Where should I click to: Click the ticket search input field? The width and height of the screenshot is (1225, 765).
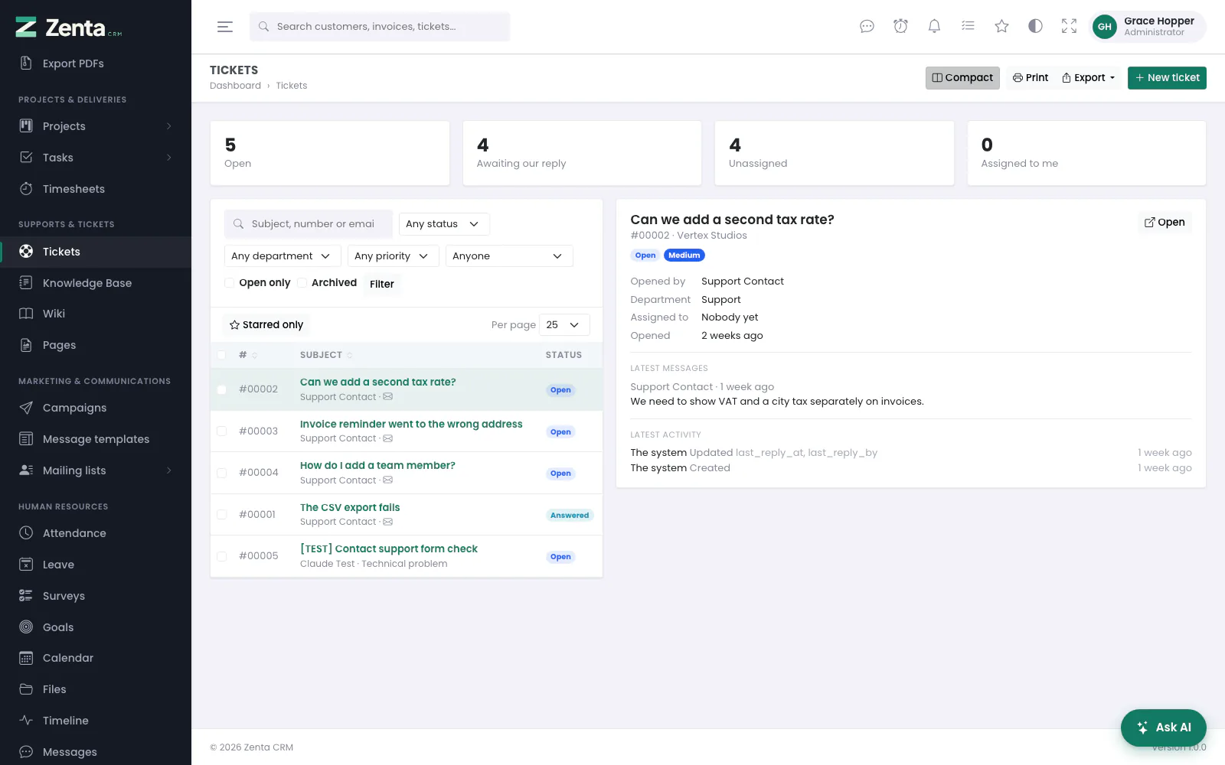[309, 224]
